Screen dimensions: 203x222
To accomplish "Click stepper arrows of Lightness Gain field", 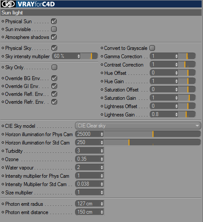I will coord(176,114).
